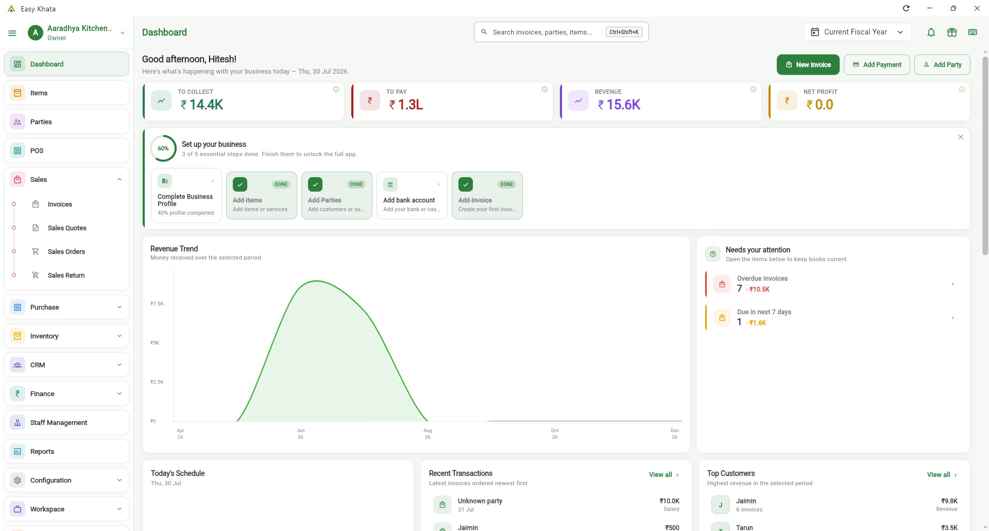Dismiss the Set up your business panel
The width and height of the screenshot is (989, 531).
pyautogui.click(x=961, y=137)
